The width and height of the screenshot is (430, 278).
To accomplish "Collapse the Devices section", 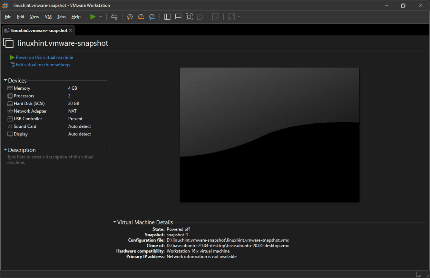I will pos(5,81).
